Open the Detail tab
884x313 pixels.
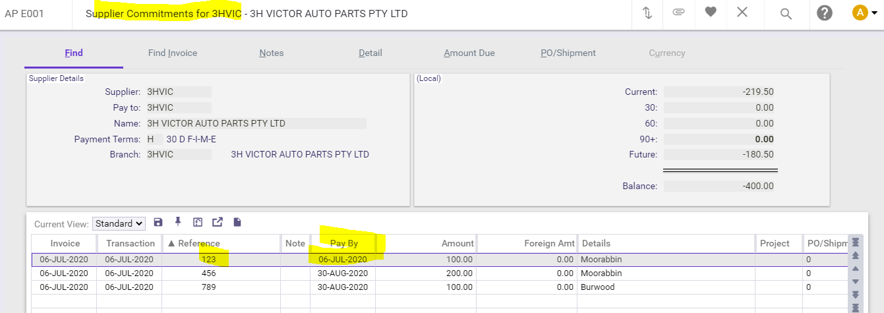click(370, 53)
